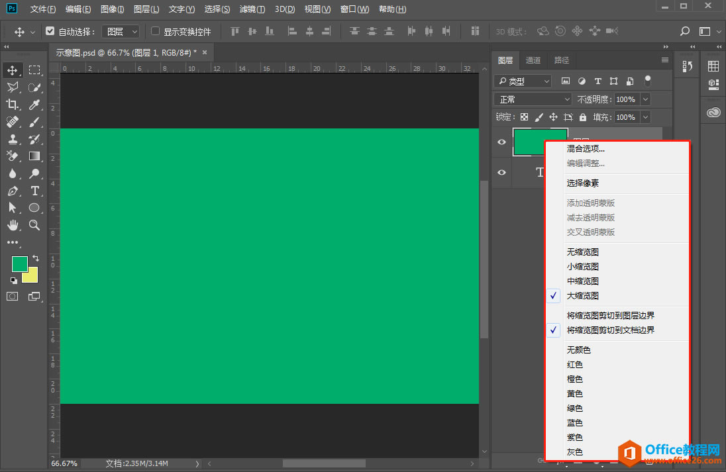The height and width of the screenshot is (472, 726).
Task: Select the Blur tool
Action: (x=13, y=173)
